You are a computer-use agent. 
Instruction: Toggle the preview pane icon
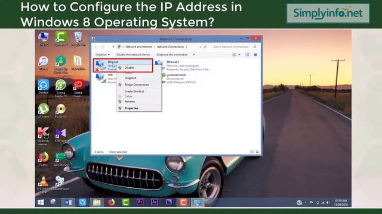247,55
